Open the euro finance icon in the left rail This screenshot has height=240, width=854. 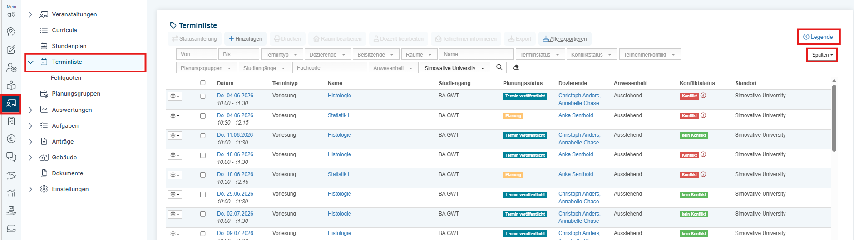tap(11, 139)
